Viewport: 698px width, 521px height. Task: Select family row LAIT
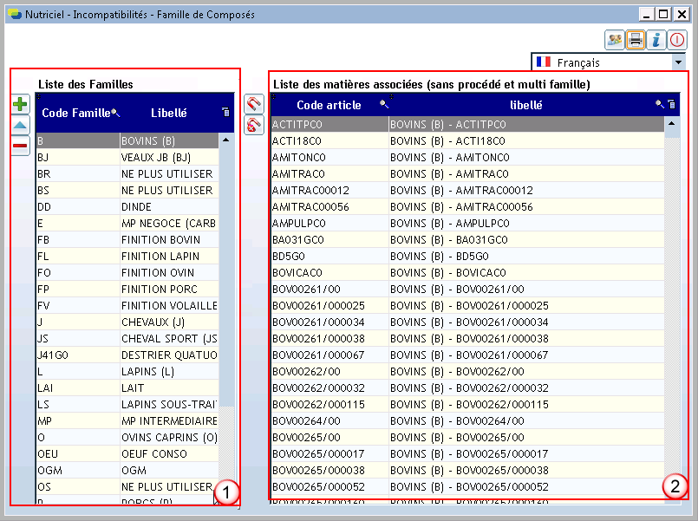[x=127, y=387]
